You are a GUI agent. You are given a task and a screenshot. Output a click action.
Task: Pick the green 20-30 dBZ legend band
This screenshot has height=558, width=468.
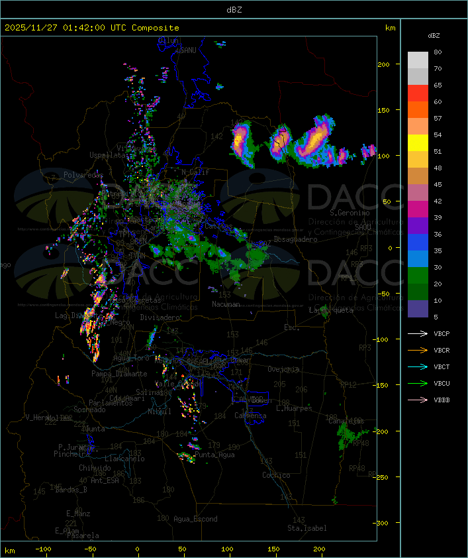[418, 276]
